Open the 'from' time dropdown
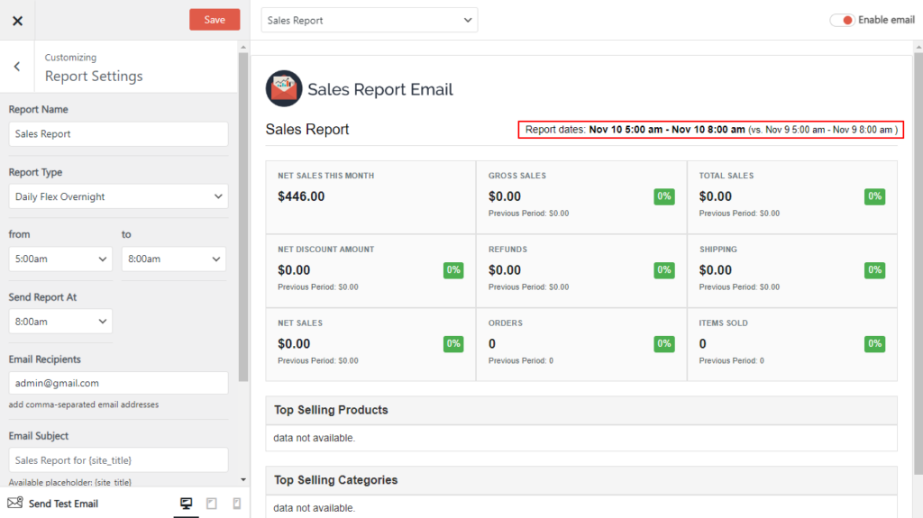This screenshot has height=518, width=923. 60,259
